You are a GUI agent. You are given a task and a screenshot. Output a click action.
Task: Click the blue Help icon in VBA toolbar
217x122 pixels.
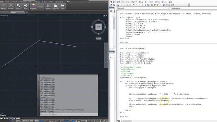(164, 5)
